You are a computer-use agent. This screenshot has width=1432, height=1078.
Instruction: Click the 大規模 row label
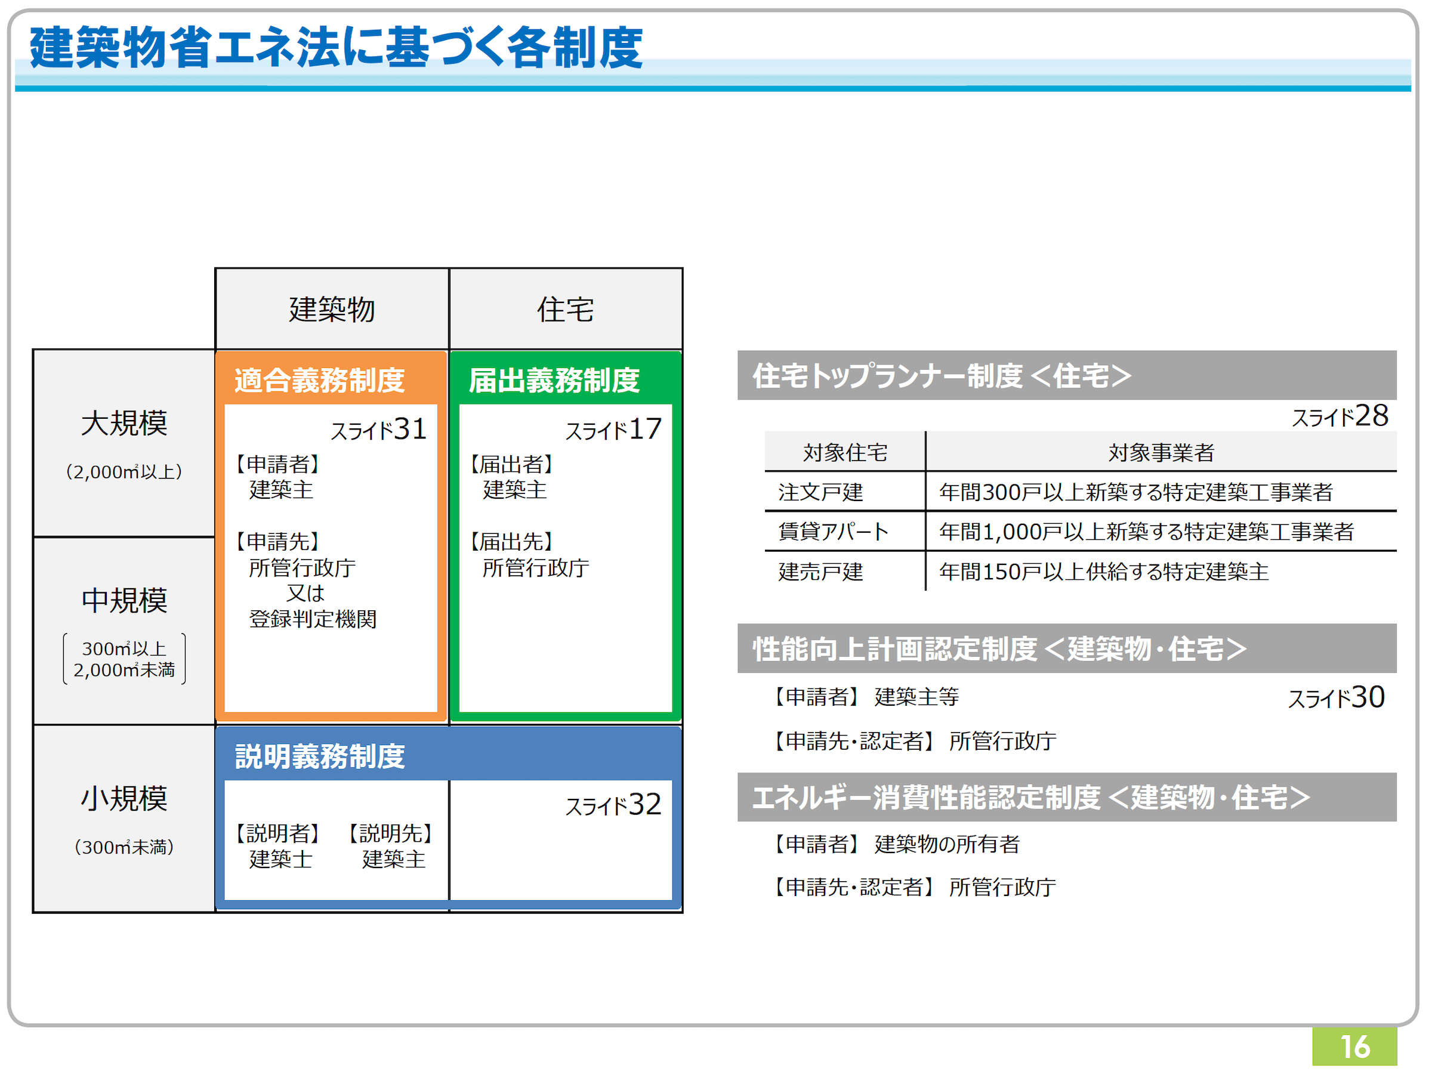pos(124,424)
